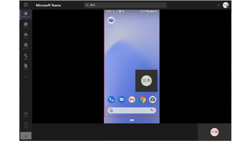Image resolution: width=251 pixels, height=141 pixels.
Task: Open Apps store in the sidebar
Action: [26, 115]
